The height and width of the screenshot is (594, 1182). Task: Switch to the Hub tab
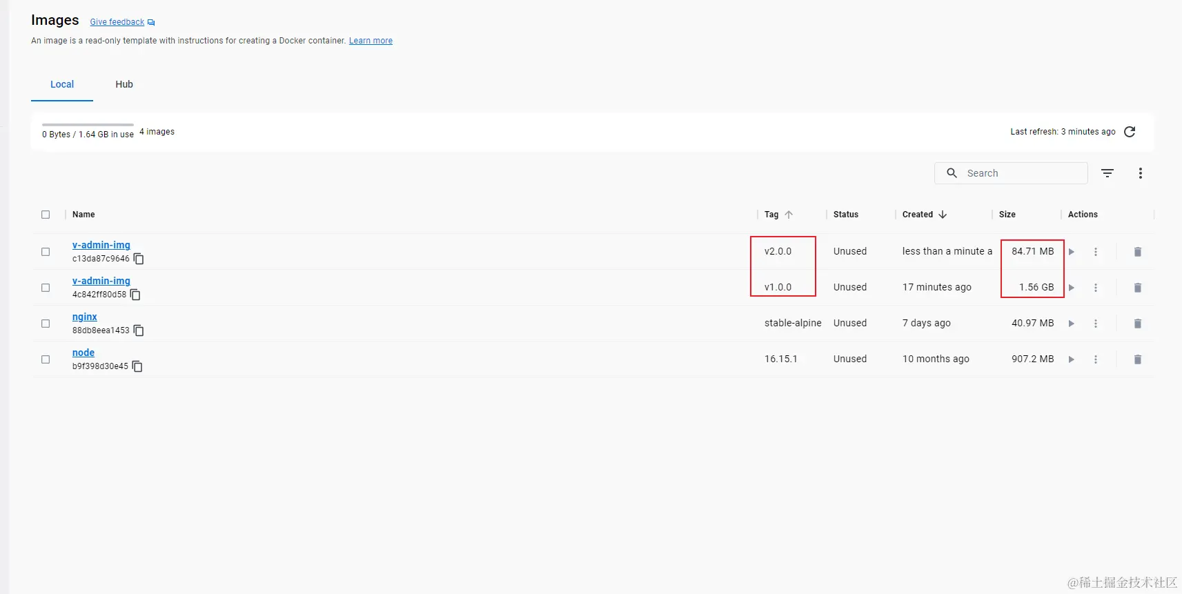point(124,84)
